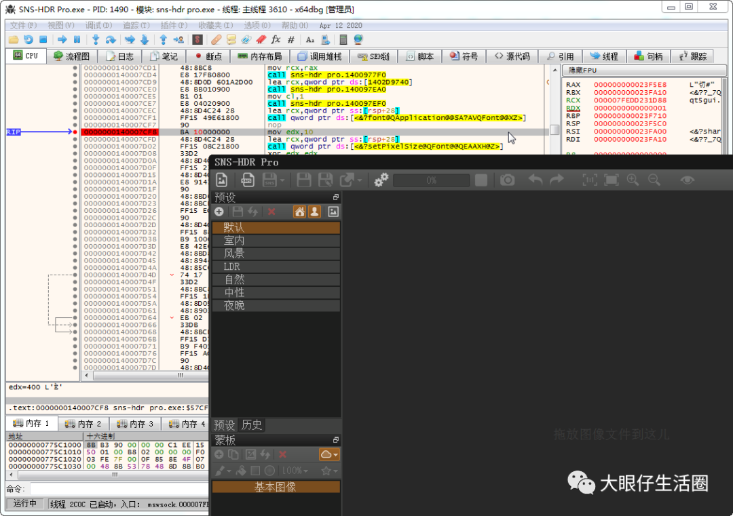Select the 风景 preset
Screen dimensions: 733x516
276,254
